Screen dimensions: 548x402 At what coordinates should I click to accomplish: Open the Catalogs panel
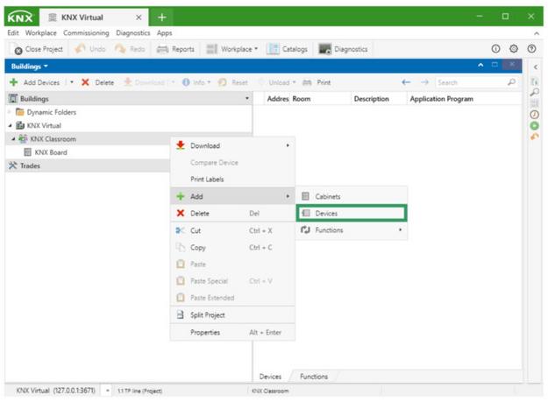(287, 49)
